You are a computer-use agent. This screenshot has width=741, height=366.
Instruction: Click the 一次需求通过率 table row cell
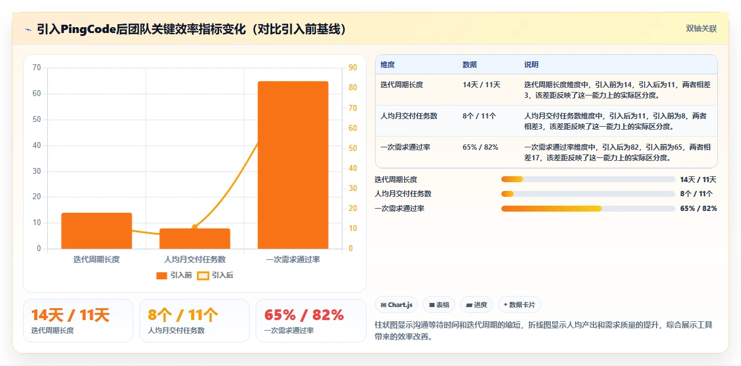pos(406,147)
